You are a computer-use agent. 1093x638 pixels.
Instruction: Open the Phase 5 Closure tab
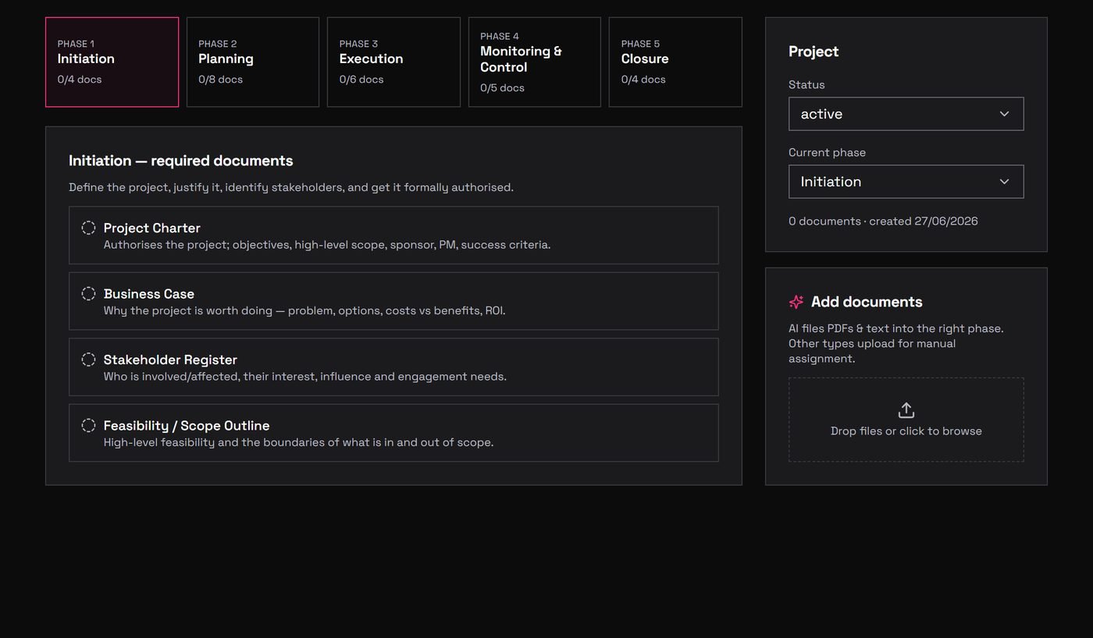coord(675,62)
